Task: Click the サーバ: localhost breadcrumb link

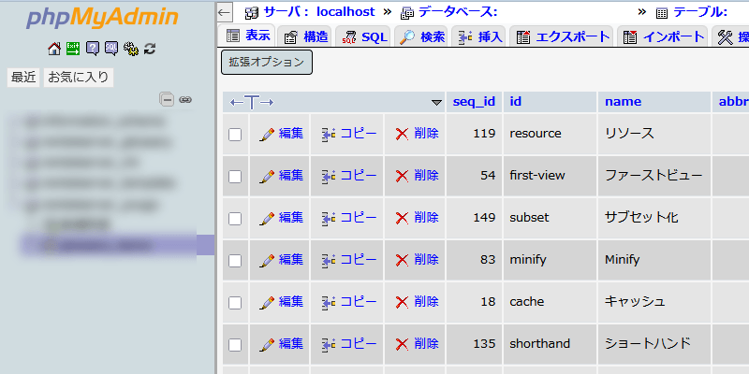Action: coord(318,12)
